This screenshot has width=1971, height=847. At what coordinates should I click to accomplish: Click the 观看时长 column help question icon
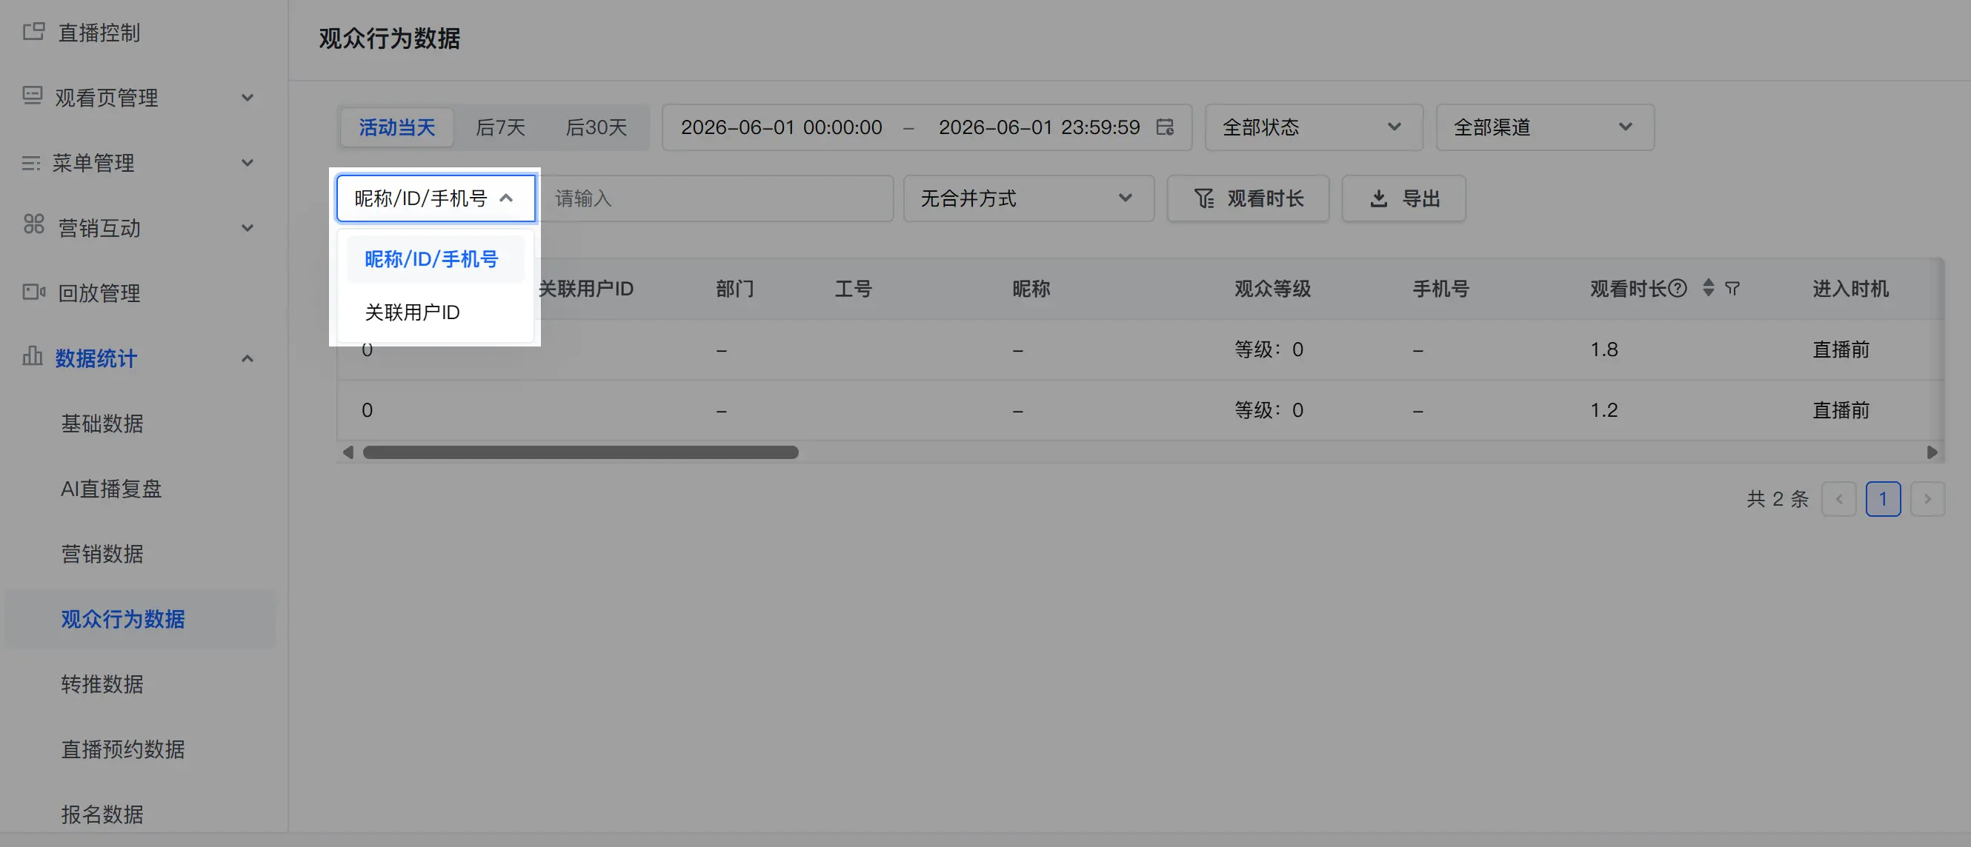point(1677,288)
